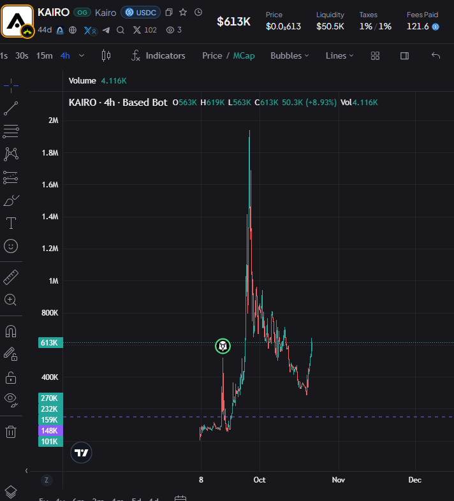Switch the chart to Price mode
The height and width of the screenshot is (501, 454).
212,55
